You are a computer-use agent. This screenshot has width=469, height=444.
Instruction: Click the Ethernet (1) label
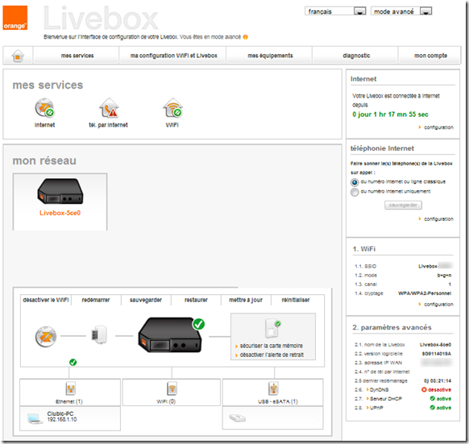pyautogui.click(x=69, y=401)
